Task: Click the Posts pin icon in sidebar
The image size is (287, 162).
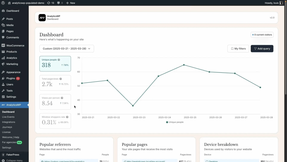Action: 3,19
